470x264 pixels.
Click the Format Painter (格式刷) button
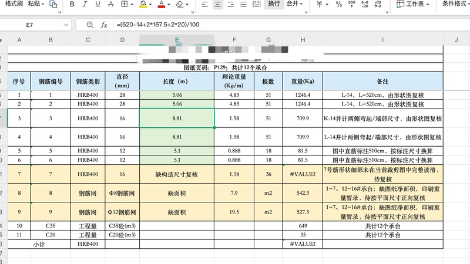[14, 4]
